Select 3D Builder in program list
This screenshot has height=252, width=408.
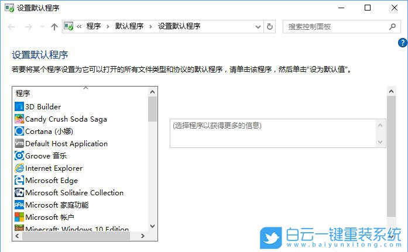[x=43, y=107]
